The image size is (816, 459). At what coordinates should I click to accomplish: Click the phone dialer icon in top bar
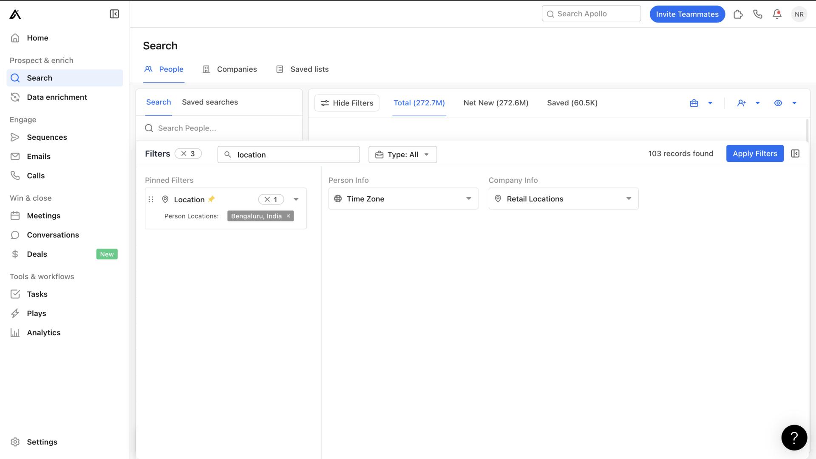pos(758,14)
